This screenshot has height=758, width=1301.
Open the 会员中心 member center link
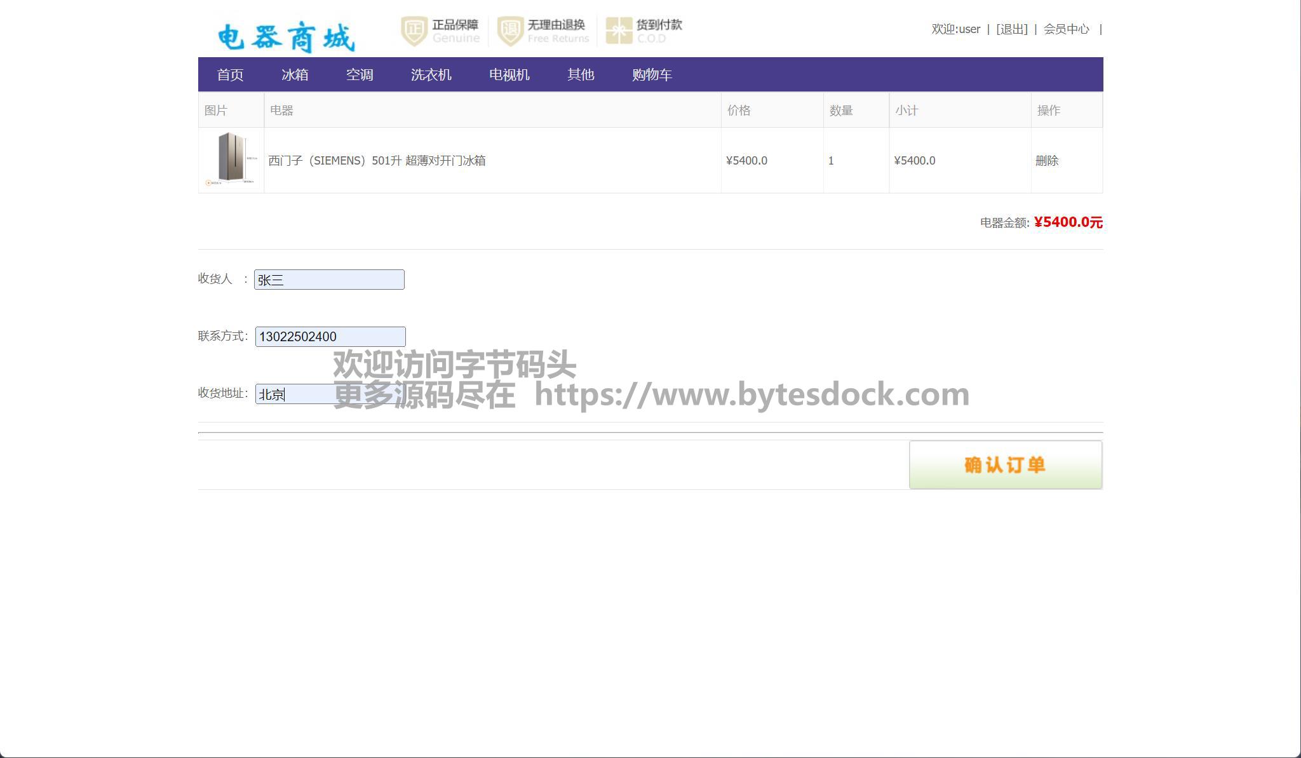[1066, 29]
